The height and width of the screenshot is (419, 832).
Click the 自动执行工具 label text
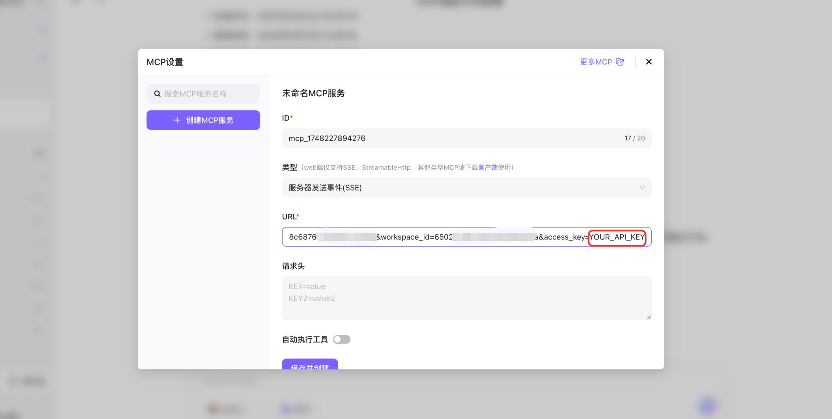click(305, 339)
